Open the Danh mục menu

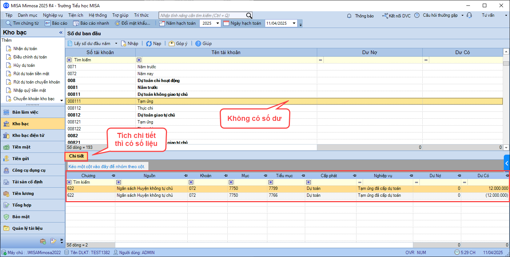pos(28,15)
